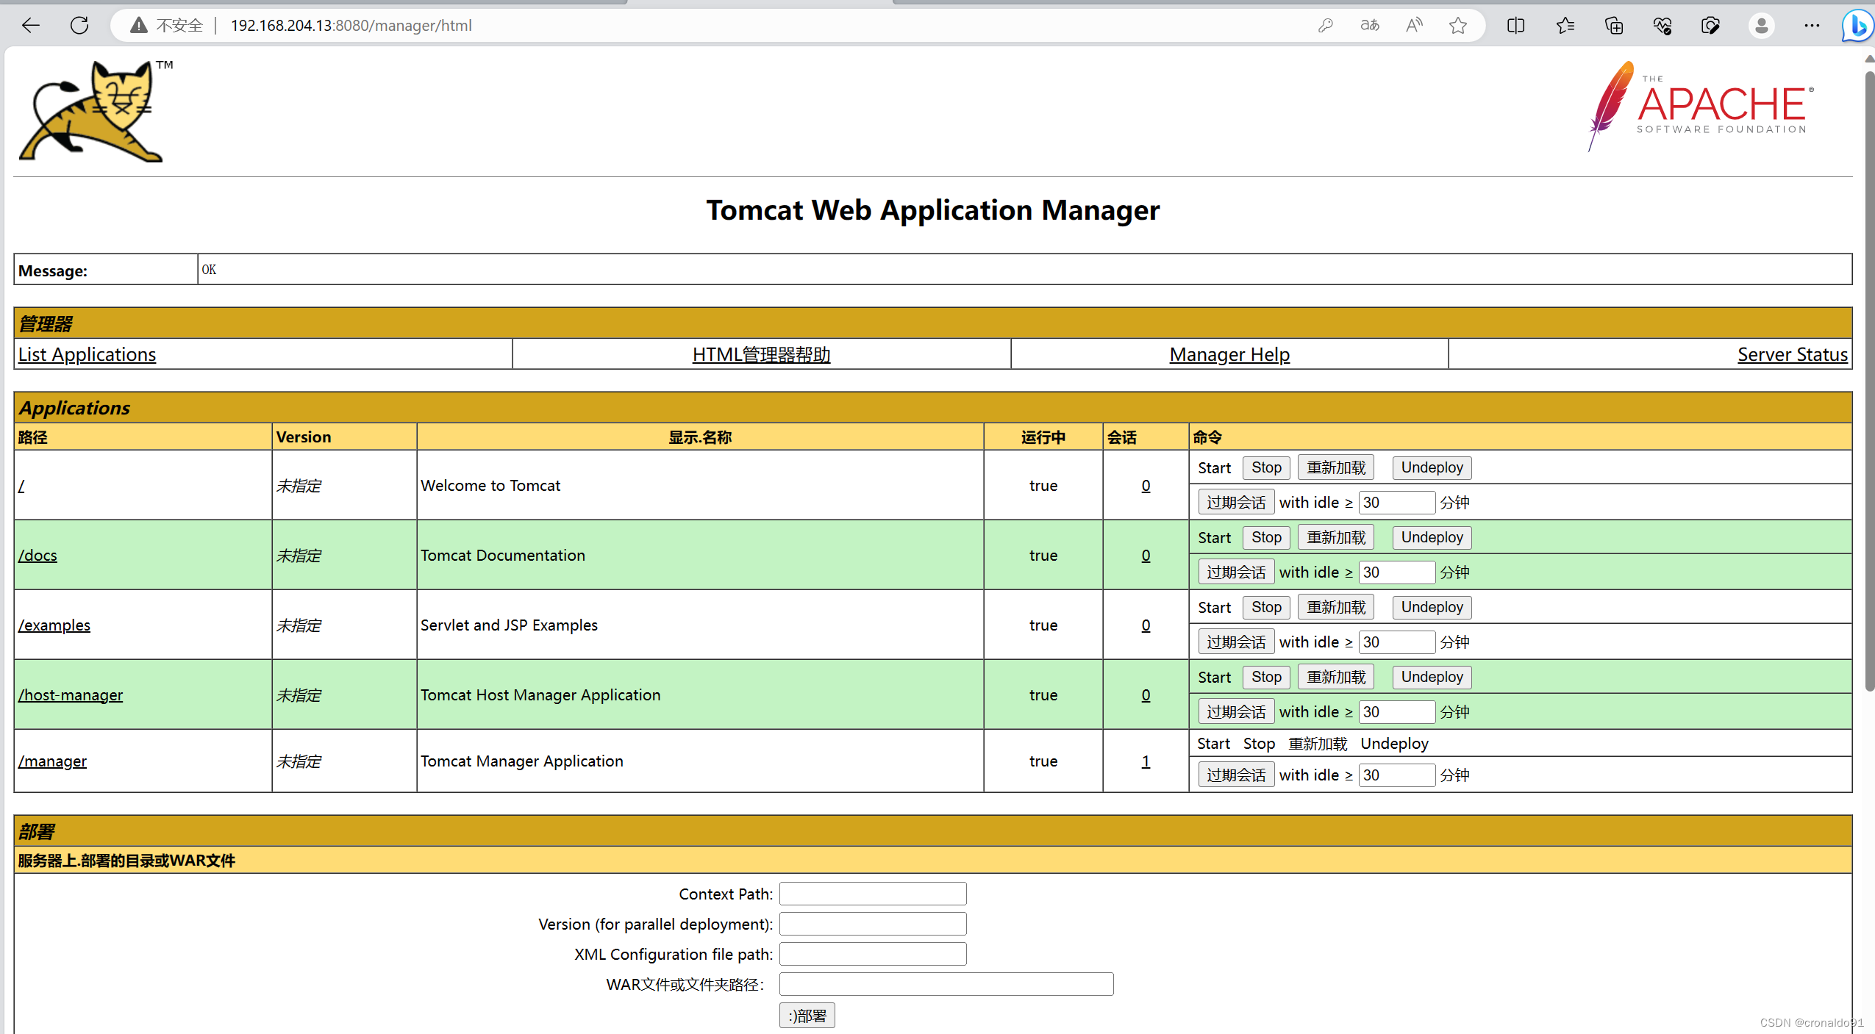Click session count 0 for Welcome to Tomcat
The width and height of the screenshot is (1875, 1034).
click(1146, 486)
